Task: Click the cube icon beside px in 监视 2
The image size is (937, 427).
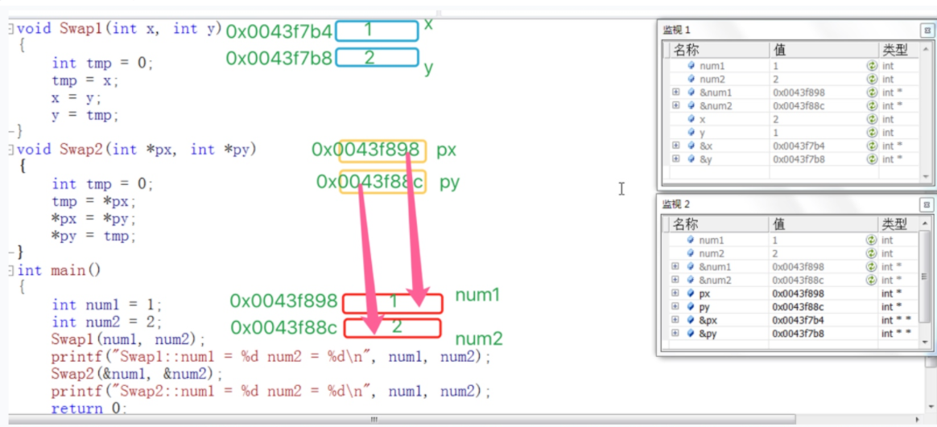Action: 692,294
